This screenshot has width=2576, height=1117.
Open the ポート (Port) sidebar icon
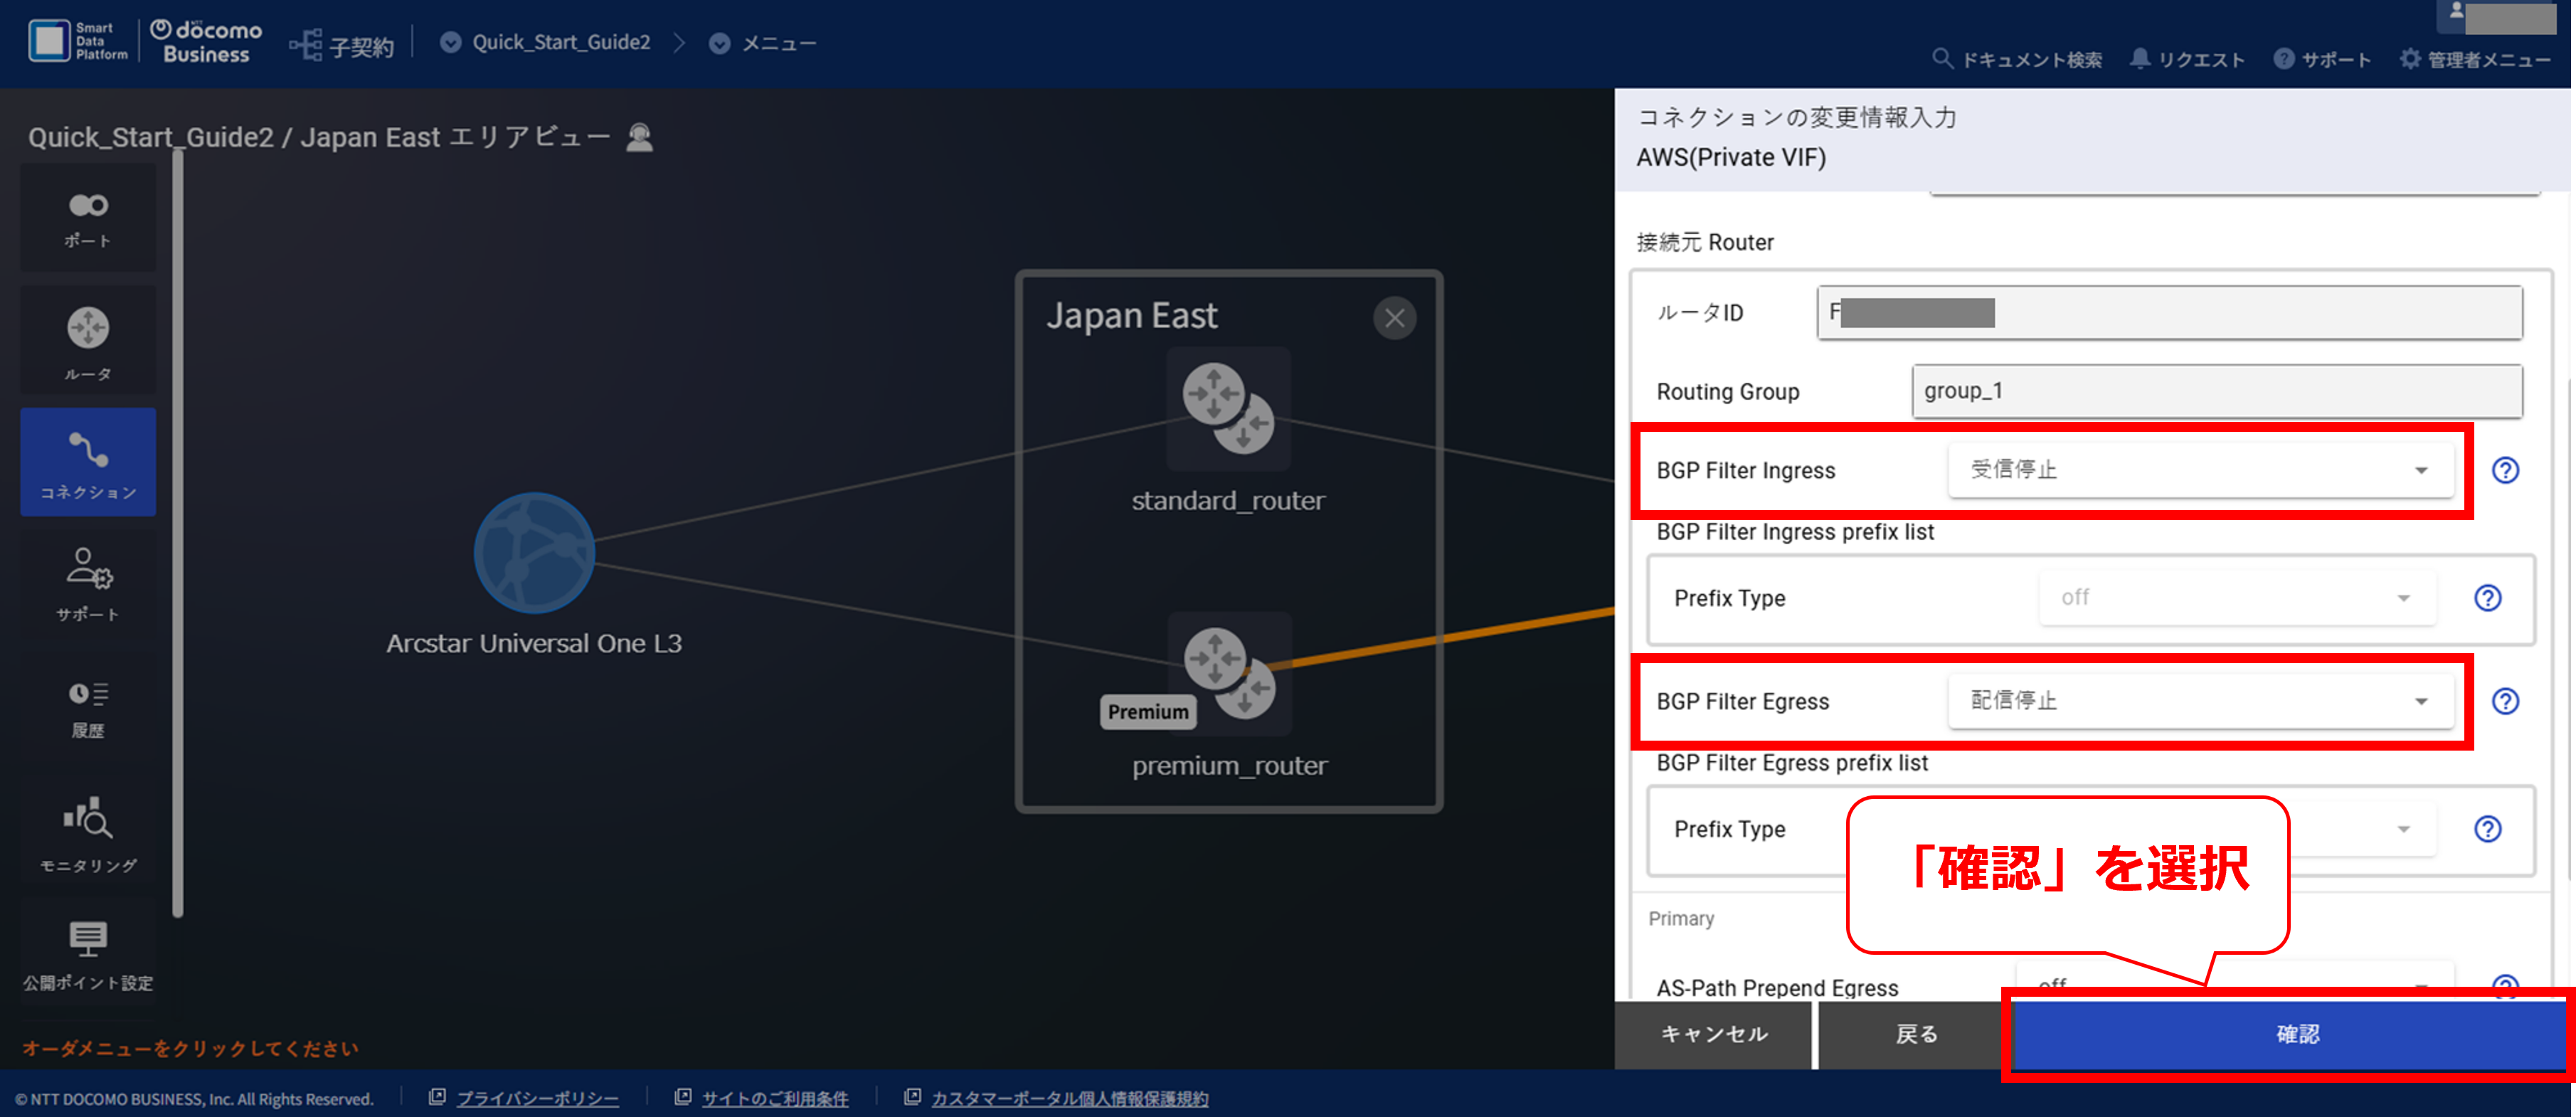coord(88,219)
